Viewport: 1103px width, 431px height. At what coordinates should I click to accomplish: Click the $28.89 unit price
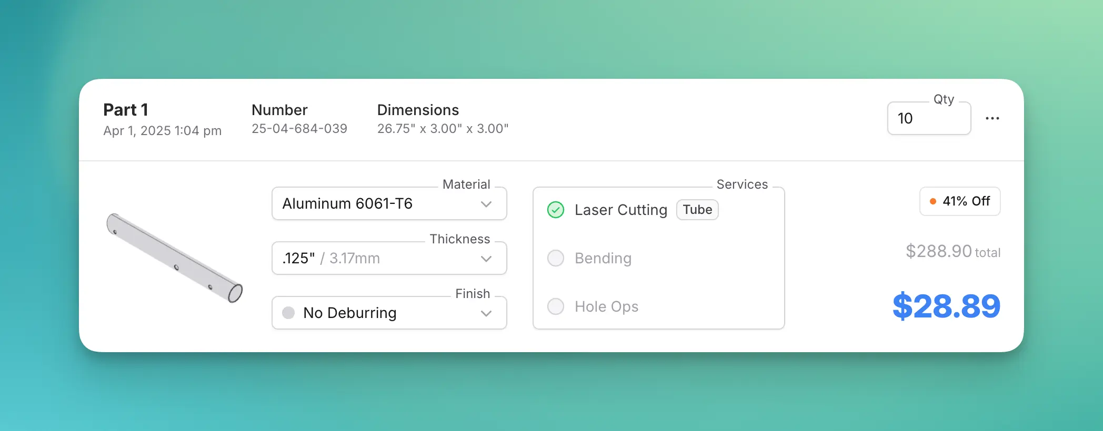(946, 306)
